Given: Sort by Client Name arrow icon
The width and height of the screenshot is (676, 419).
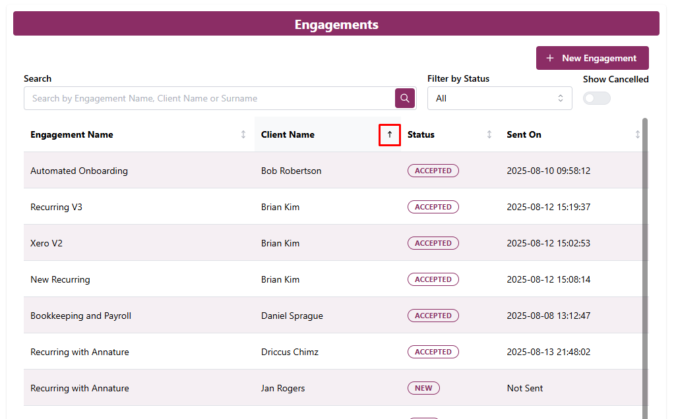Looking at the screenshot, I should 389,134.
